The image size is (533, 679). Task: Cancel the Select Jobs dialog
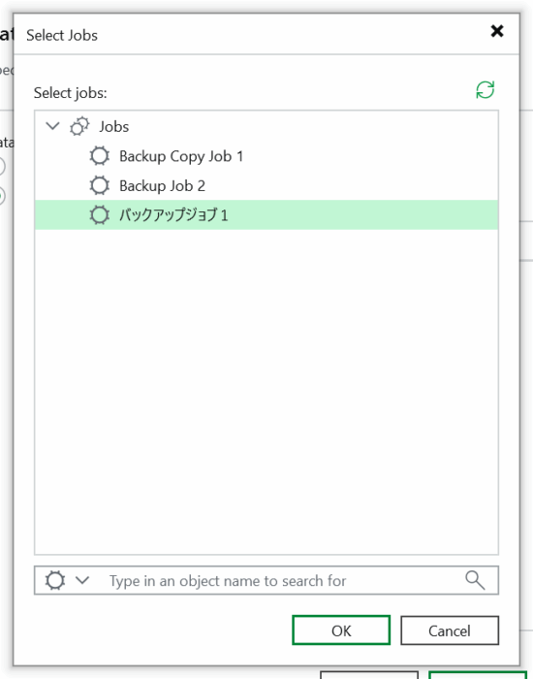click(x=450, y=630)
